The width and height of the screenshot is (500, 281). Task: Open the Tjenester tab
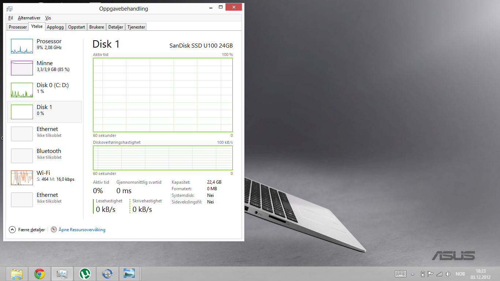click(x=136, y=27)
